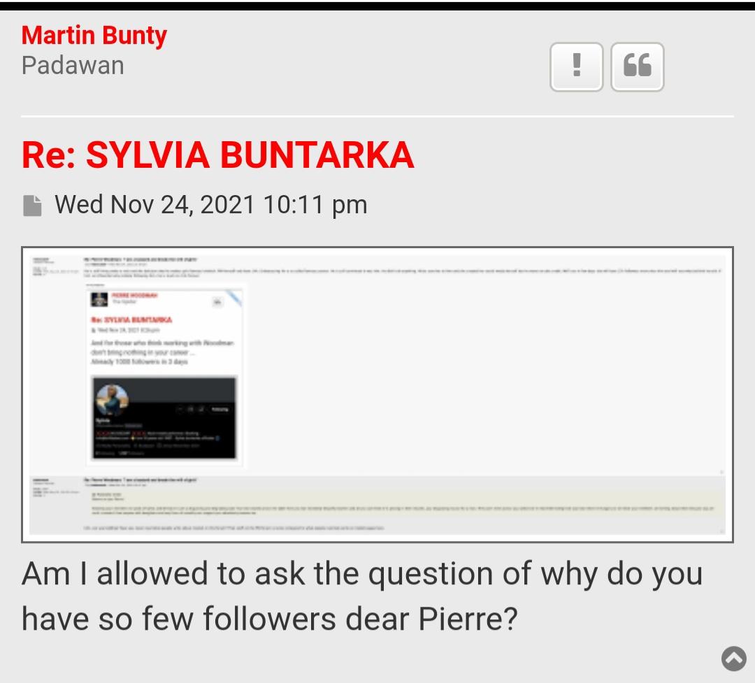This screenshot has width=755, height=683.
Task: Tap the scroll-to-top arrow icon
Action: click(733, 658)
